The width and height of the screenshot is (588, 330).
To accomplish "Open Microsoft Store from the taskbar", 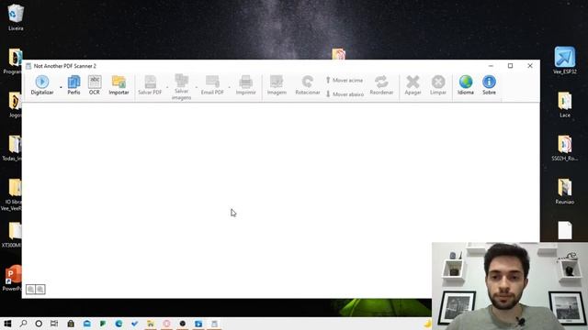I will (x=71, y=324).
